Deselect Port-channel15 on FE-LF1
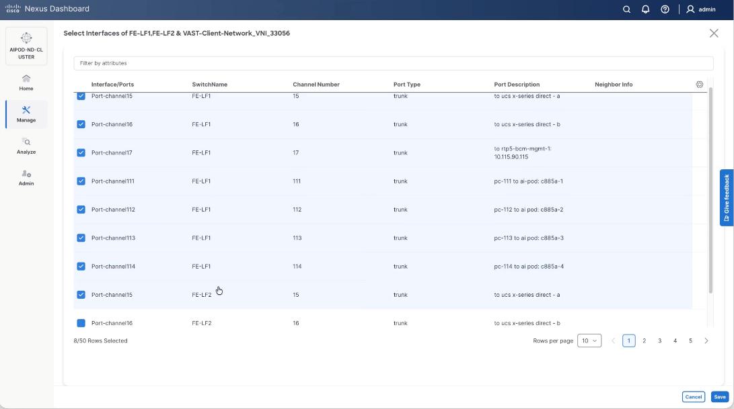The height and width of the screenshot is (409, 734). click(81, 95)
